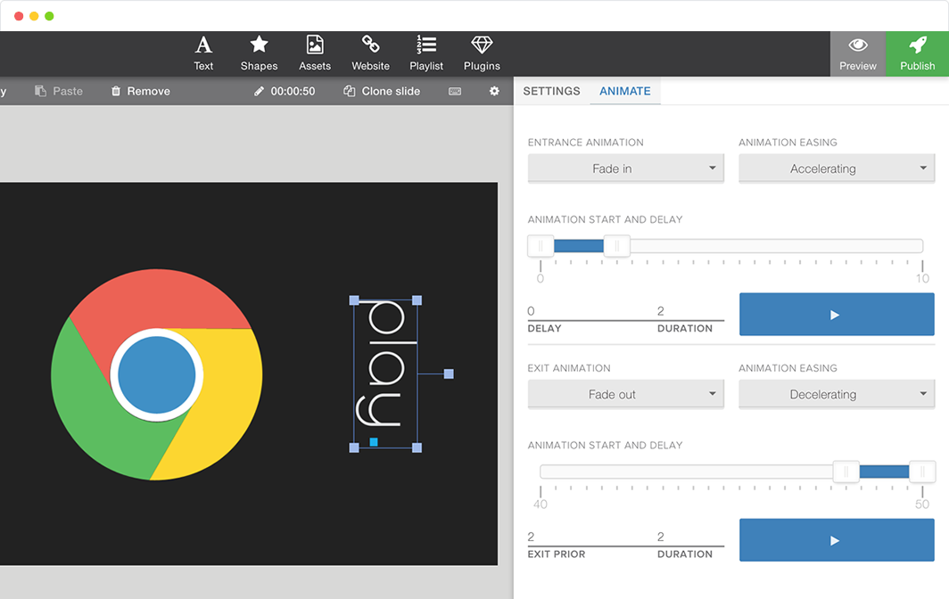Remove the selected element
The image size is (949, 599).
click(140, 91)
